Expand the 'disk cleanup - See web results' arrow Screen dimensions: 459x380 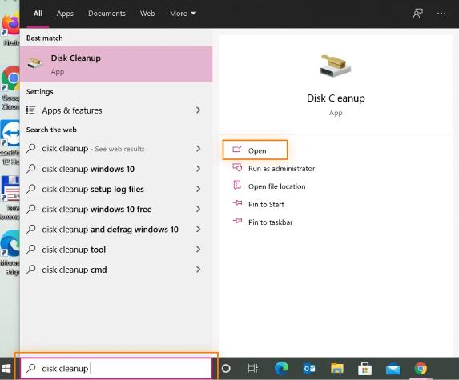(x=198, y=149)
